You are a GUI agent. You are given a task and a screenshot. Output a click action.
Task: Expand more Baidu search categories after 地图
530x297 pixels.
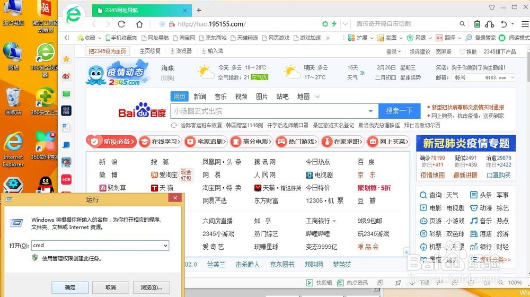coord(317,97)
